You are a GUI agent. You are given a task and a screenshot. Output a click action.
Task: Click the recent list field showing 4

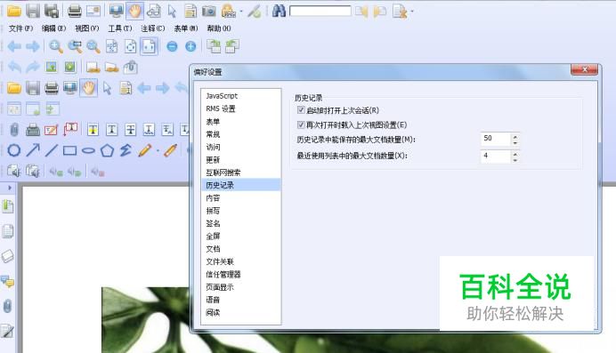pyautogui.click(x=496, y=156)
